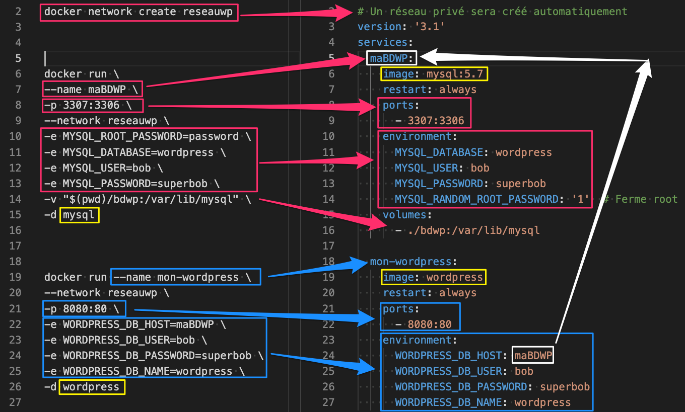Click '--name mon-wordpress' in the docker run command
Image resolution: width=685 pixels, height=412 pixels.
(185, 277)
